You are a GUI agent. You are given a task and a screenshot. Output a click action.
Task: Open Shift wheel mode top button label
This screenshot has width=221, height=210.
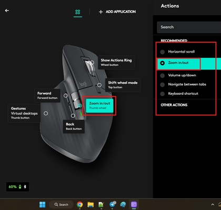(123, 85)
